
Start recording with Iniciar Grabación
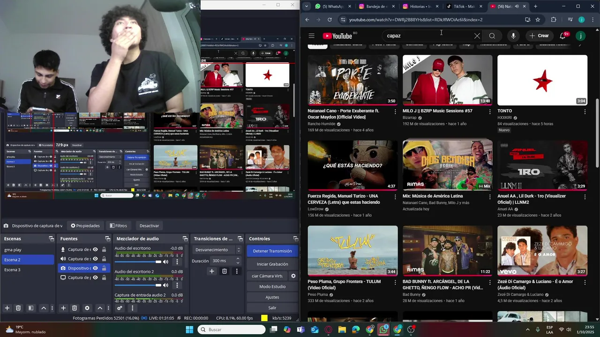pyautogui.click(x=272, y=264)
